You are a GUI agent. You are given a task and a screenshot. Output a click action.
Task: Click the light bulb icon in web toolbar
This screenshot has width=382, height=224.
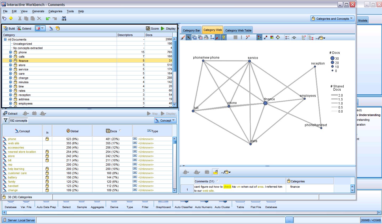[x=224, y=38]
